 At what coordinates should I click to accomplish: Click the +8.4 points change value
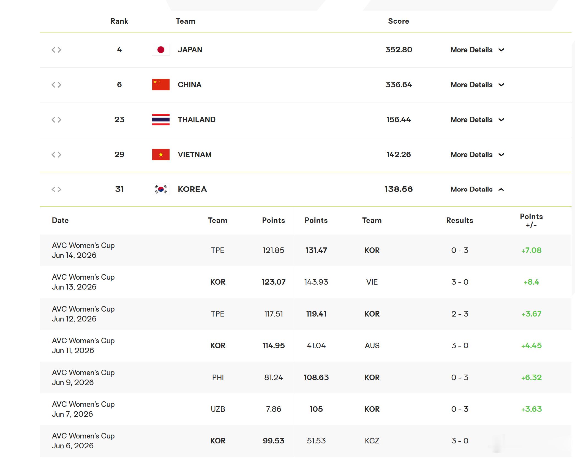coord(531,282)
